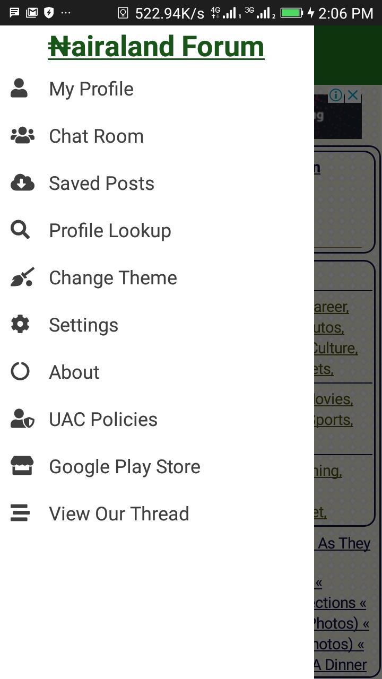Select Chat Room from the drawer
This screenshot has width=382, height=679.
(157, 136)
